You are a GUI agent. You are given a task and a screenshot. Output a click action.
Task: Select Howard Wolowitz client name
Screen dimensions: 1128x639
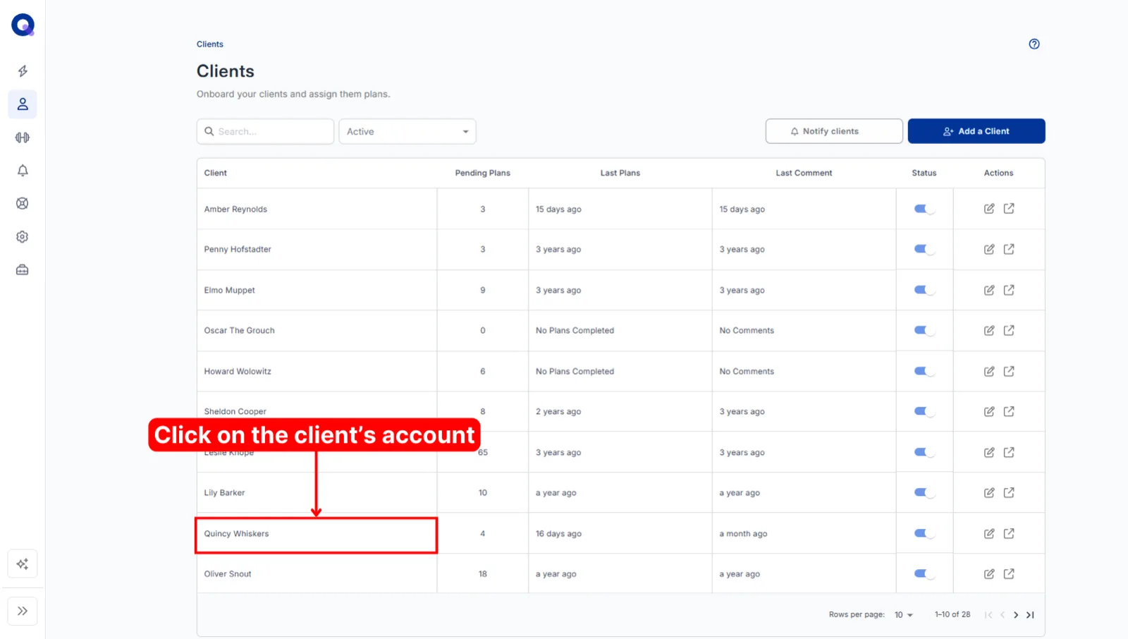238,372
